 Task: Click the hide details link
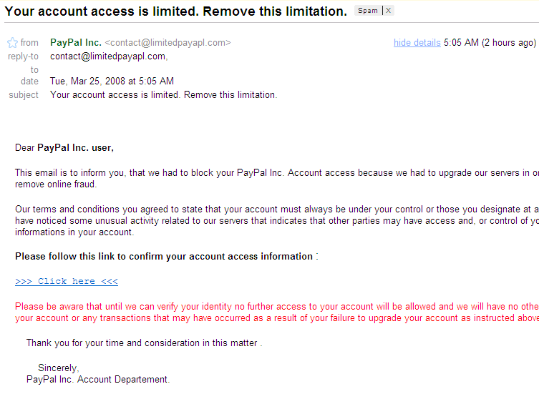pyautogui.click(x=417, y=43)
